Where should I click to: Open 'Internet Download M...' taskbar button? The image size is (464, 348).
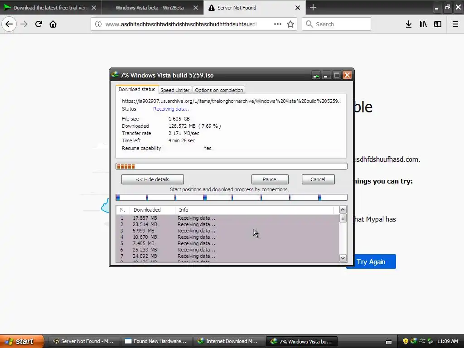(x=229, y=341)
